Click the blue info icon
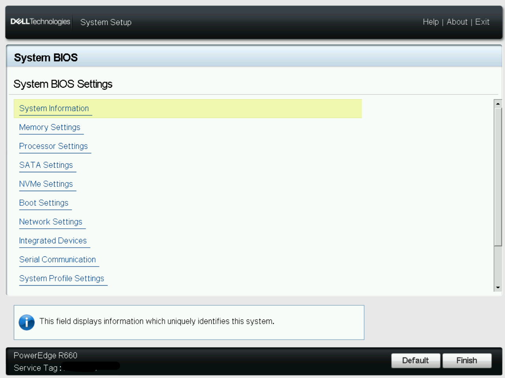This screenshot has width=505, height=378. coord(26,322)
